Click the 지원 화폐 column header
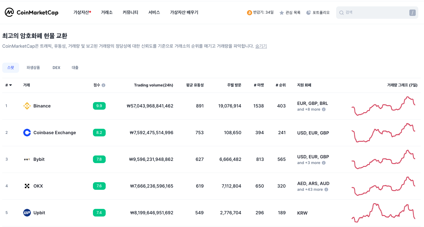 coord(304,85)
